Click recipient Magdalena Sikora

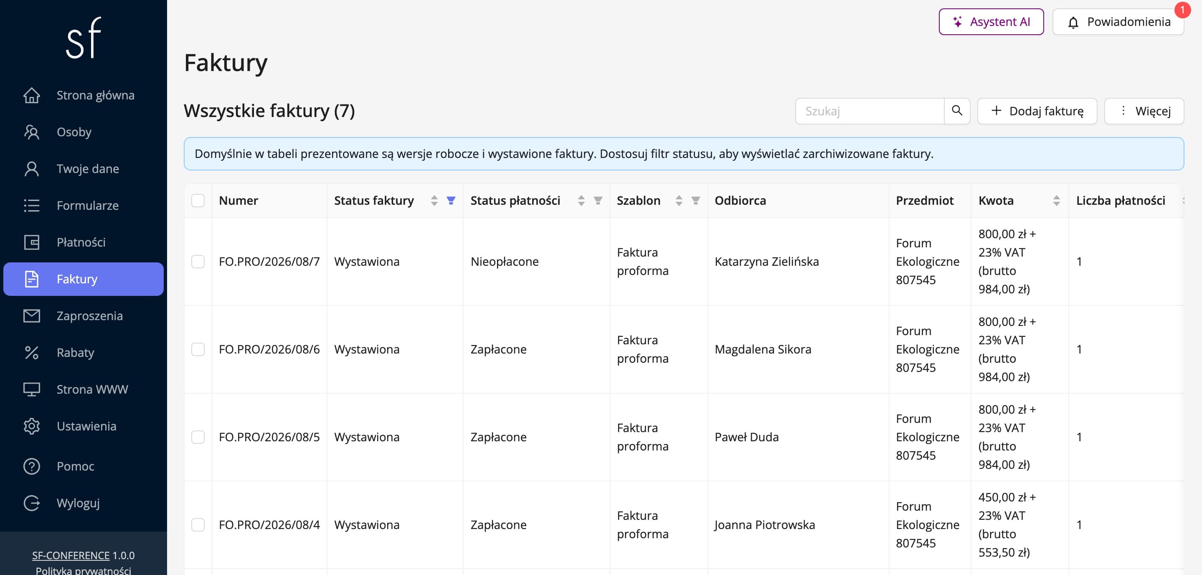point(763,349)
